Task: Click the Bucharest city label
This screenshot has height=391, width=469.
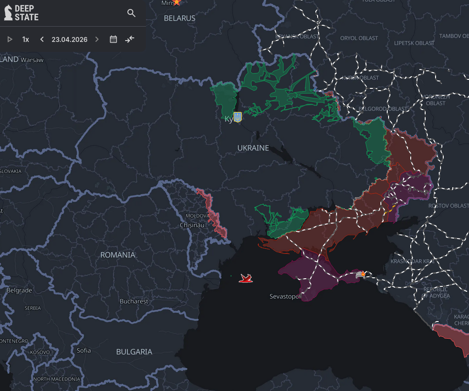Action: [134, 301]
